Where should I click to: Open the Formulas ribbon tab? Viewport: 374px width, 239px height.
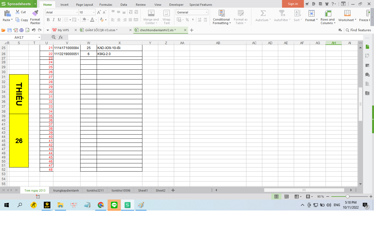pos(105,5)
